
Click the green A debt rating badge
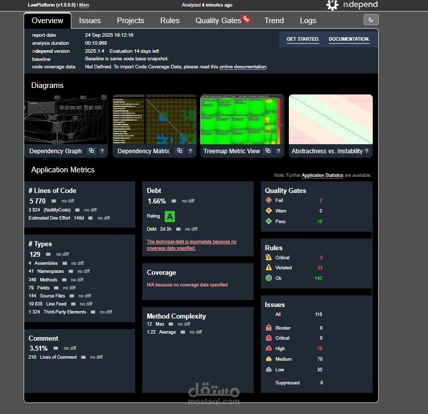[170, 217]
